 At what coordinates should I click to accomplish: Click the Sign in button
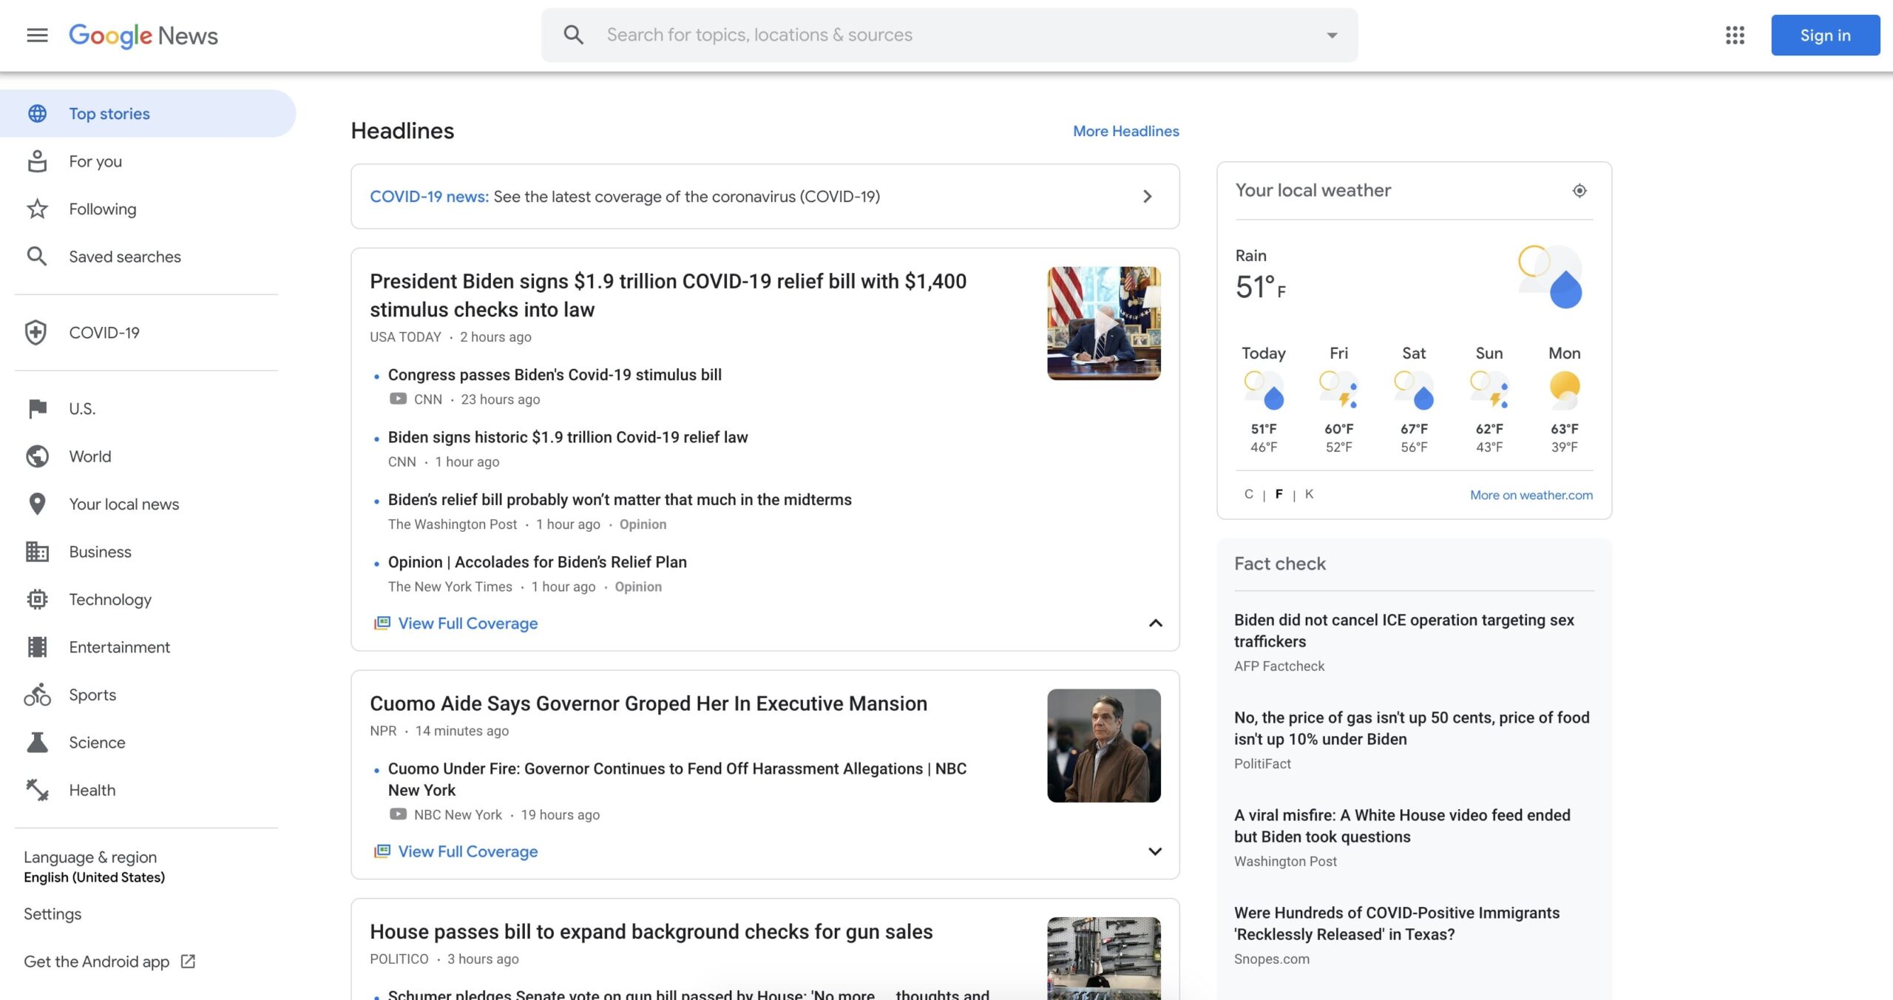click(1825, 34)
